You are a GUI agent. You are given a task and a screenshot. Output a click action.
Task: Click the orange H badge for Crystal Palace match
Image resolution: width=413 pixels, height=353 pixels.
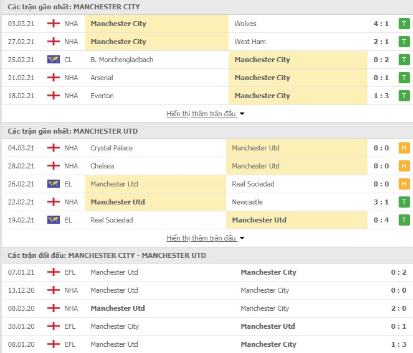(x=404, y=148)
